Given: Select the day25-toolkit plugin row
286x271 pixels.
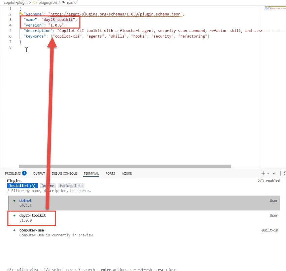Looking at the screenshot, I should 144,218.
